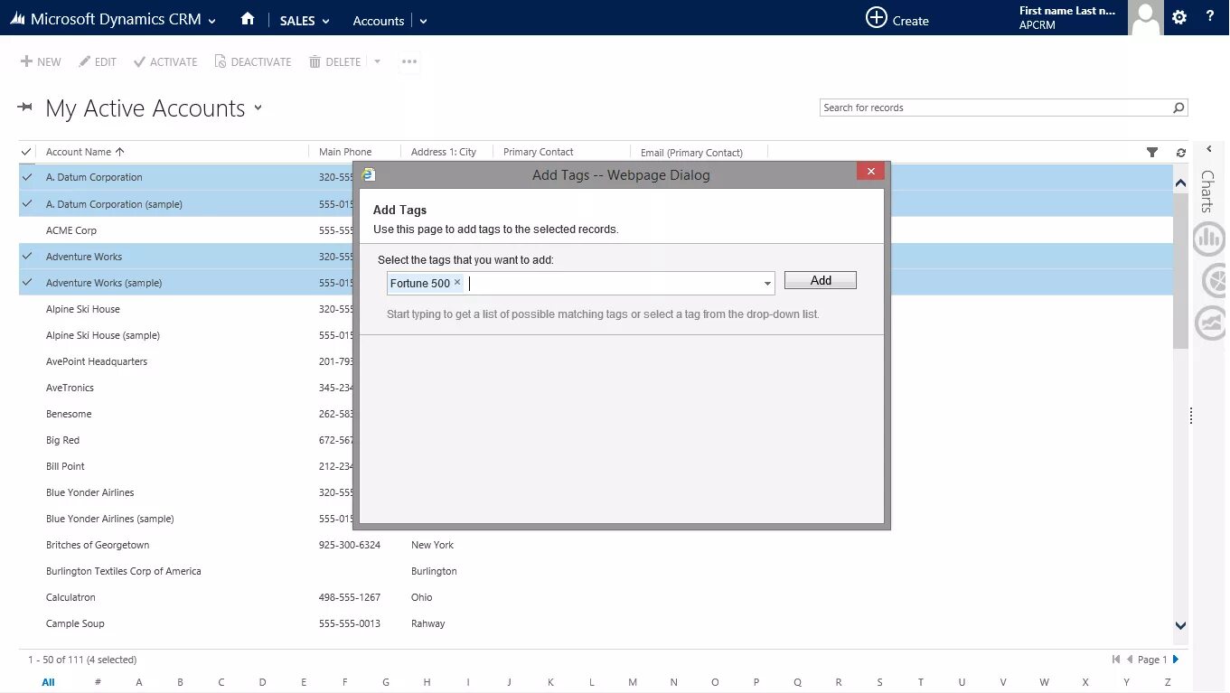This screenshot has width=1230, height=693.
Task: Sort by the Main Phone column header
Action: click(x=345, y=152)
